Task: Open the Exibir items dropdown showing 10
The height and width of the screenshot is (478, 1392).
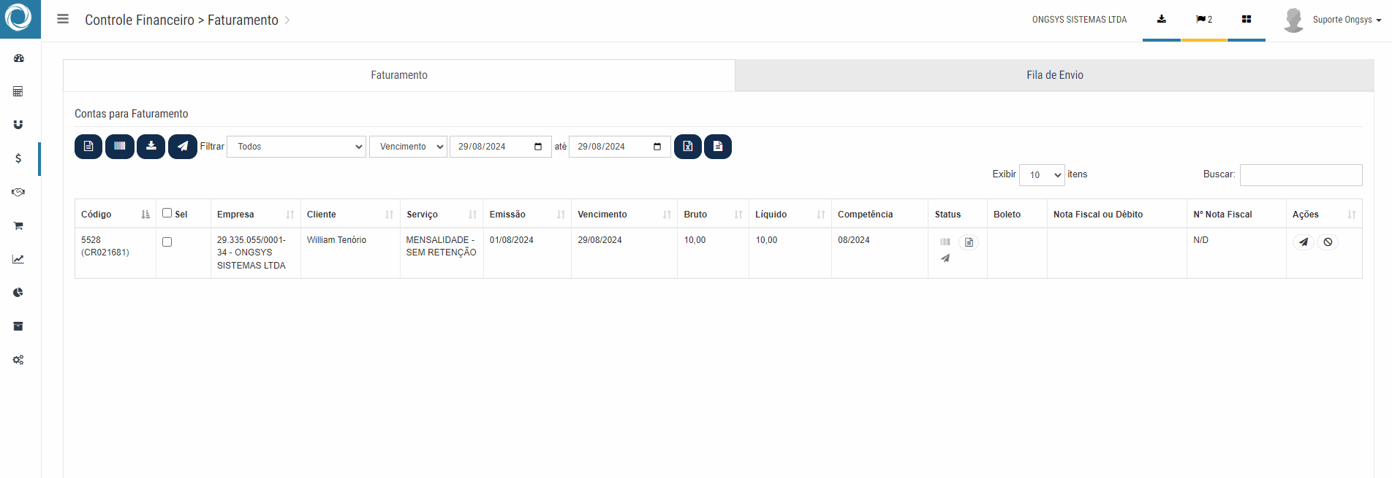Action: [x=1042, y=175]
